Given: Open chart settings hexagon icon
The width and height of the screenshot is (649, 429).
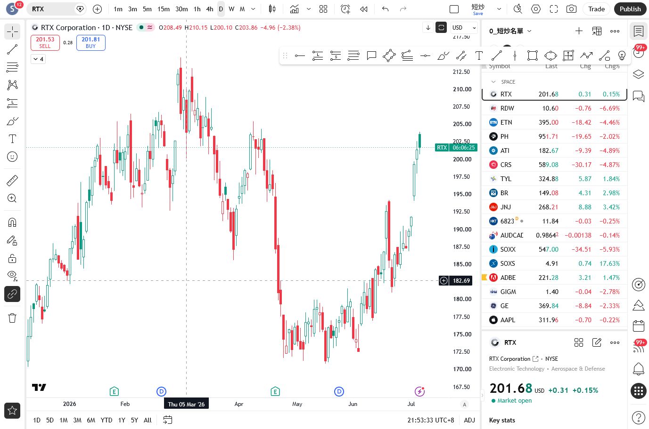Looking at the screenshot, I should click(536, 9).
